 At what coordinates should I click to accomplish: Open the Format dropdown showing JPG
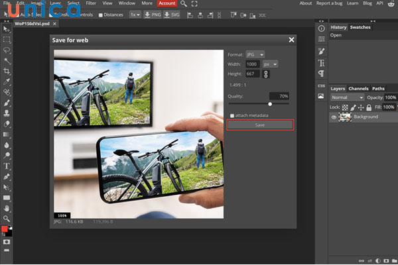(255, 54)
